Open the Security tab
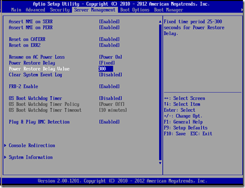The image size is (245, 188). 60,10
